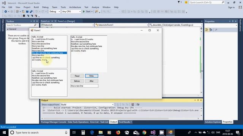The image size is (243, 136).
Task: Click the Form1 text box containing 'this is new line'
Action: pyautogui.click(x=84, y=86)
